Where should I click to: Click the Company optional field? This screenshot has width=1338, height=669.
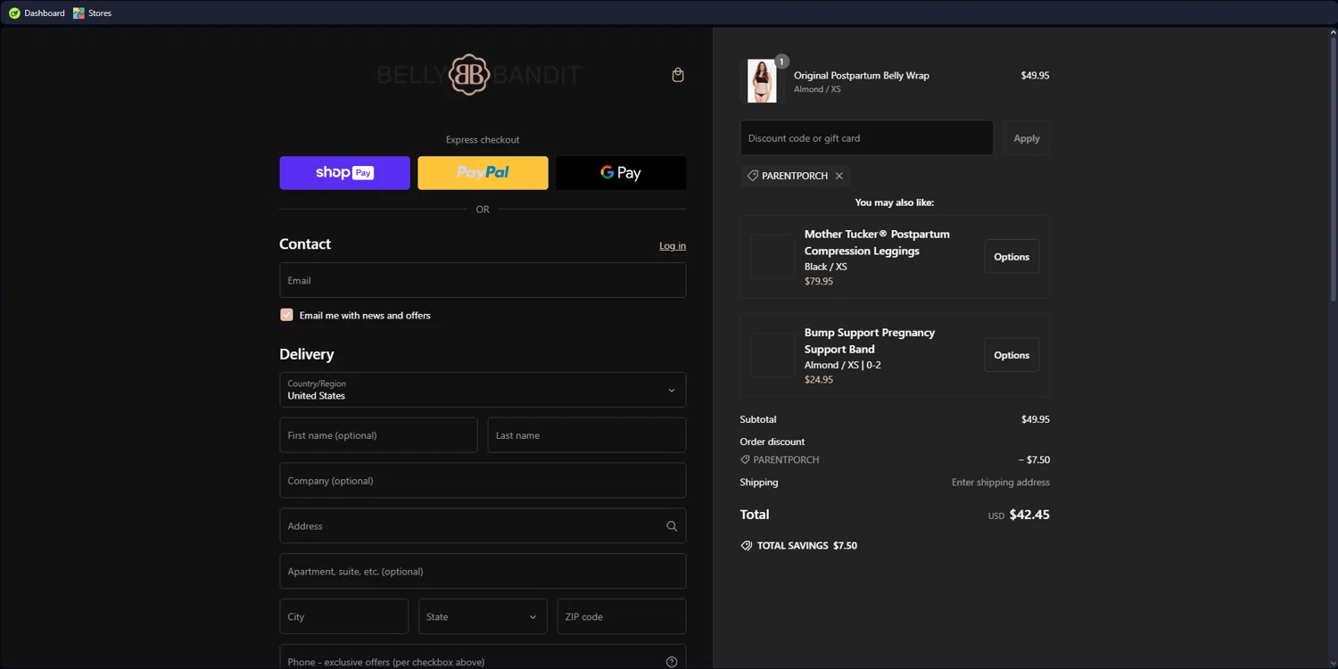483,481
